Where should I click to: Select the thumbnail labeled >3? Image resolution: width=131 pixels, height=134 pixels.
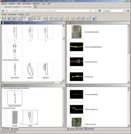(x=15, y=49)
